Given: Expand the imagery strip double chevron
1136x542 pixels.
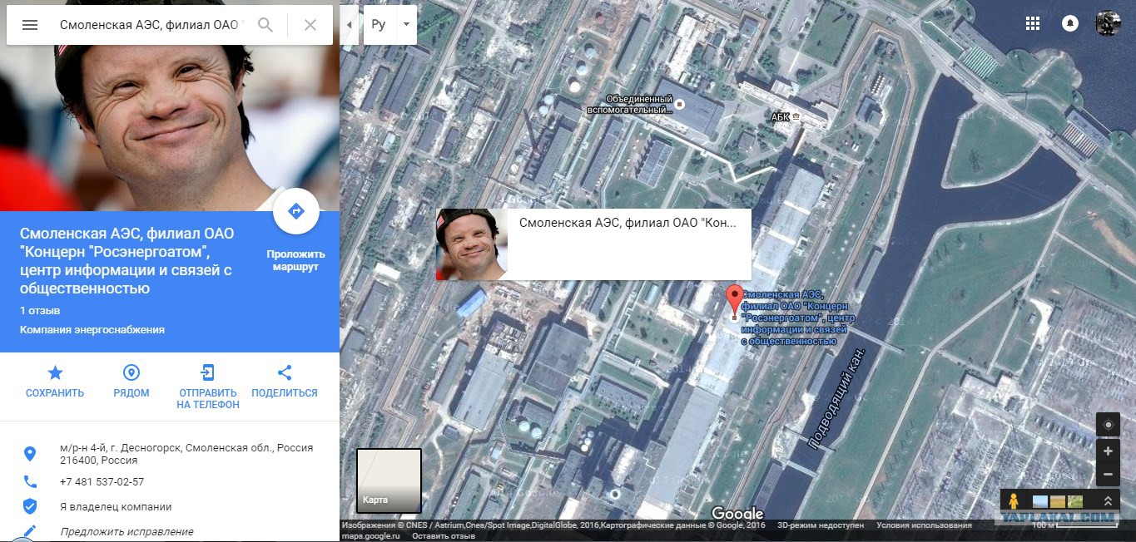Looking at the screenshot, I should [x=1108, y=501].
